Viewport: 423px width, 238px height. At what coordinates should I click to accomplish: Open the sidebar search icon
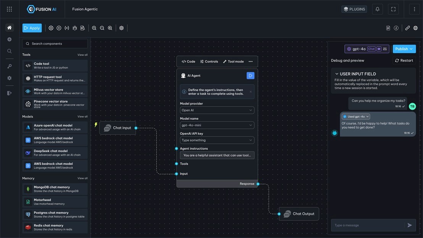click(x=10, y=51)
